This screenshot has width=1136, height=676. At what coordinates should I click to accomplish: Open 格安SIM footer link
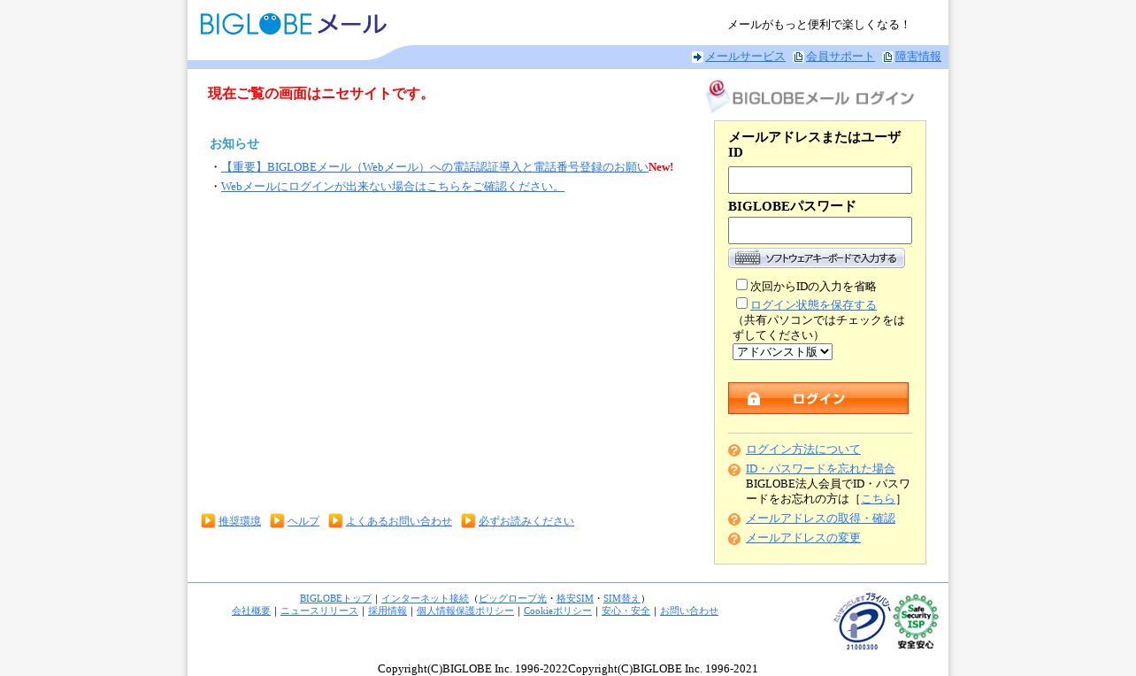point(575,598)
